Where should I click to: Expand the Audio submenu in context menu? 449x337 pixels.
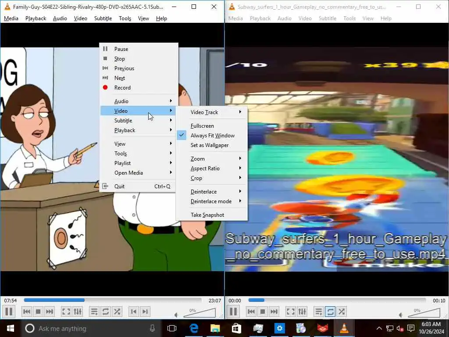pyautogui.click(x=137, y=101)
